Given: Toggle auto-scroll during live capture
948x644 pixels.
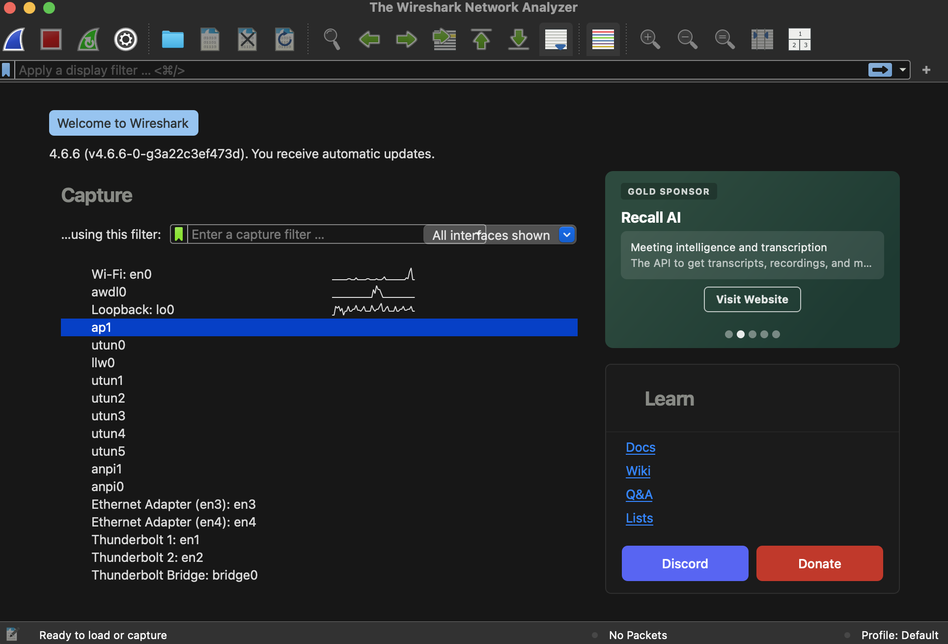Looking at the screenshot, I should tap(556, 39).
